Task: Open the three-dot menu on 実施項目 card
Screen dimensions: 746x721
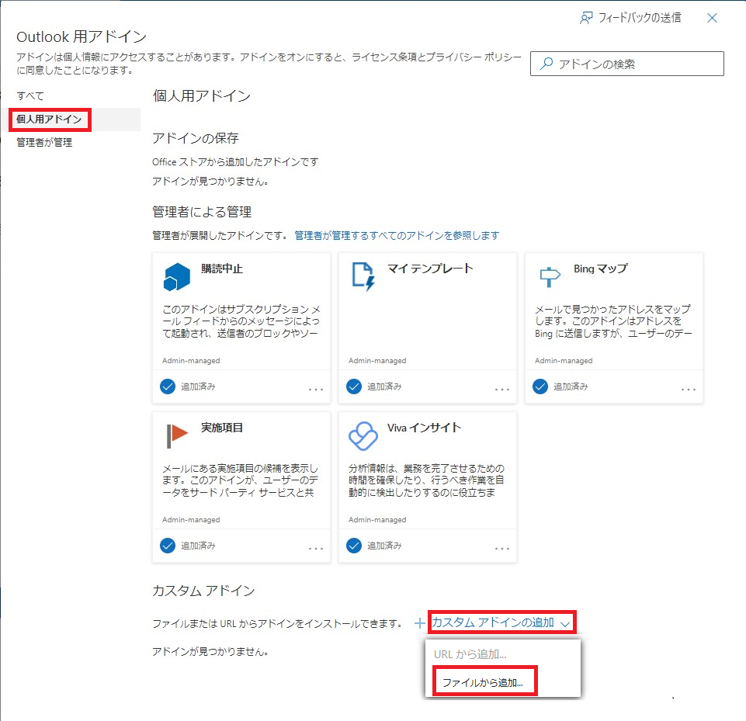Action: click(x=316, y=548)
